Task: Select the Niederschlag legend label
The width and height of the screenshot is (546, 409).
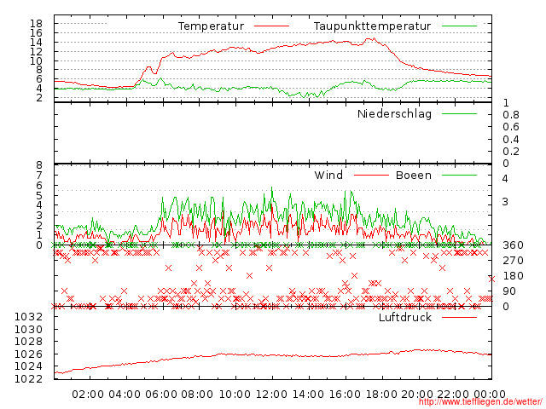Action: (394, 114)
